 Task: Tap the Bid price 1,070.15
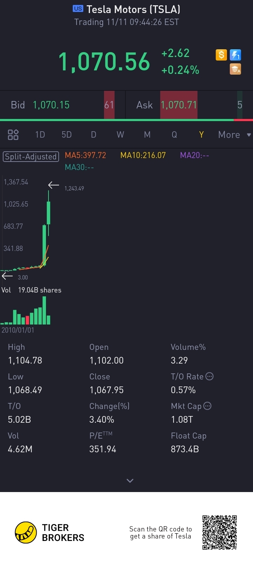(51, 105)
